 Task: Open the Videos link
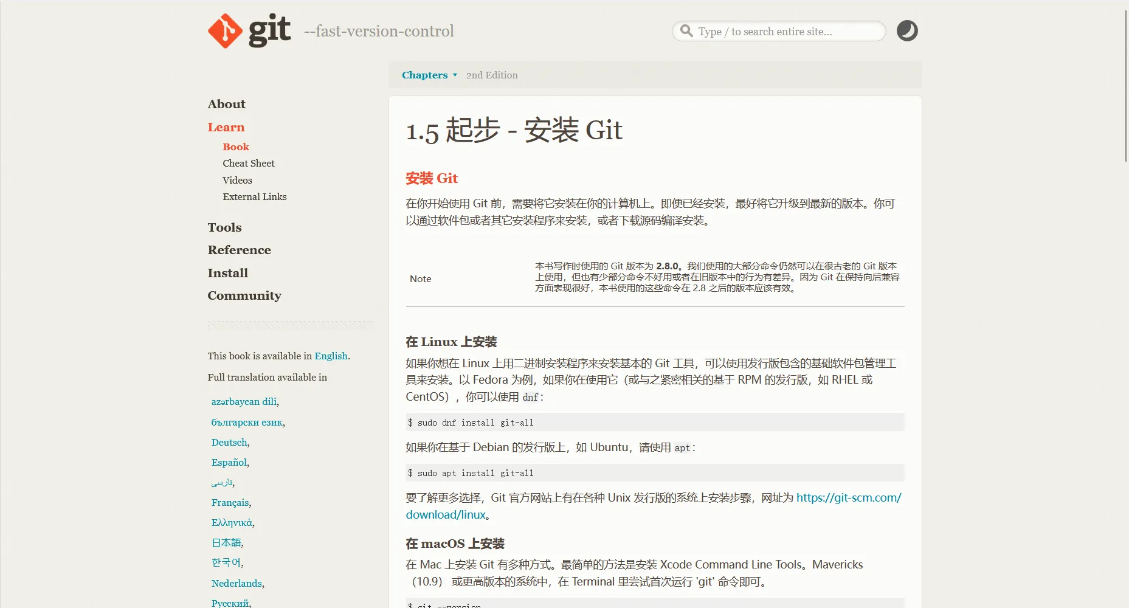pyautogui.click(x=237, y=181)
